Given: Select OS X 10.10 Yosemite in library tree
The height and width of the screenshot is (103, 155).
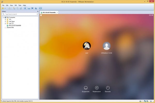Looking at the screenshot, I should click(15, 25).
